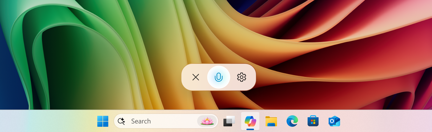Launch File Explorer from the taskbar
This screenshot has height=132, width=432.
tap(271, 121)
